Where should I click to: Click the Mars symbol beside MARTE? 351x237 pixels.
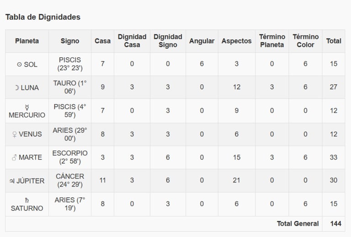coord(15,158)
